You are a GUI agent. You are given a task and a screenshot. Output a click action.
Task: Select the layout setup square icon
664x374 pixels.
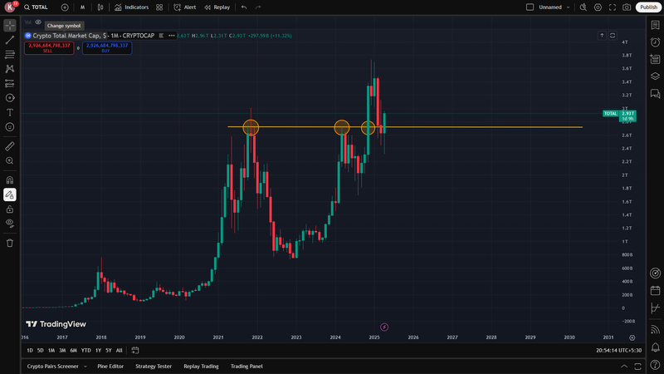[x=530, y=7]
